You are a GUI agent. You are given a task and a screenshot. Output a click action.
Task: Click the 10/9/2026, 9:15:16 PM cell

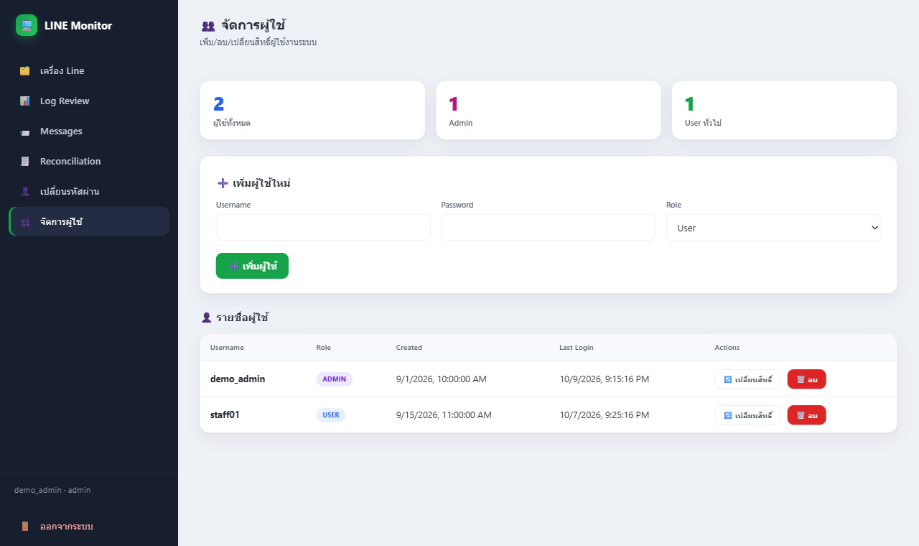(605, 379)
